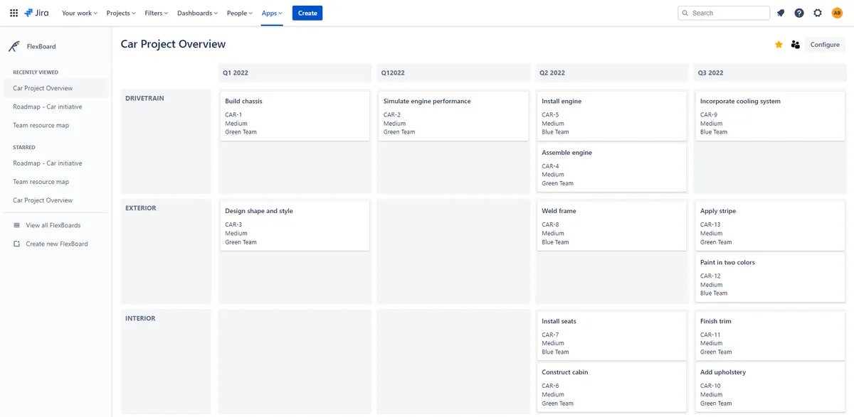Expand the People dropdown
Image resolution: width=854 pixels, height=417 pixels.
(240, 13)
